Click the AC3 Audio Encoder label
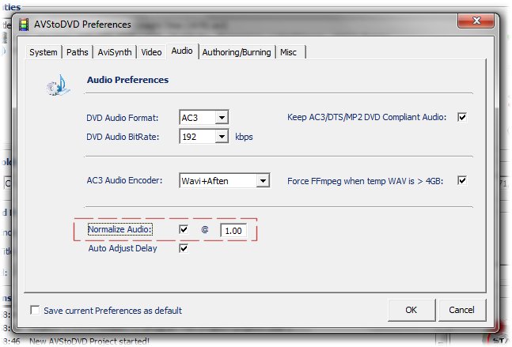Screen dimensions: 512x347 coord(124,180)
